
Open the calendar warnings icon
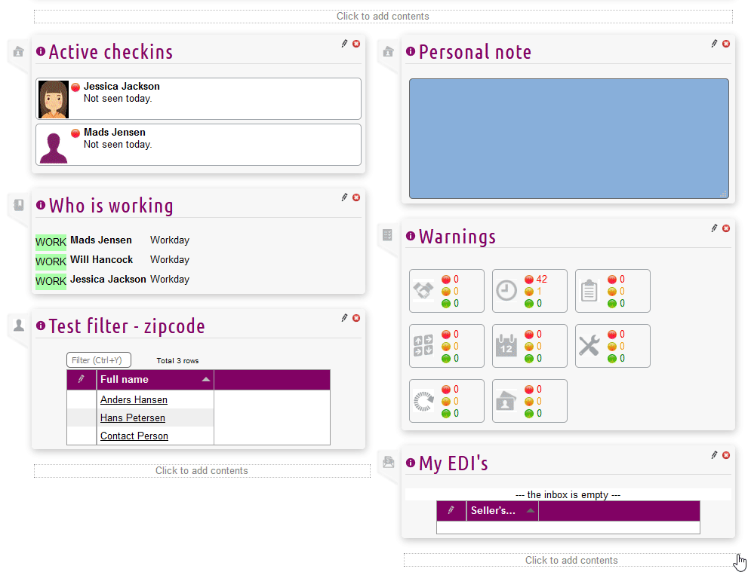pos(506,346)
